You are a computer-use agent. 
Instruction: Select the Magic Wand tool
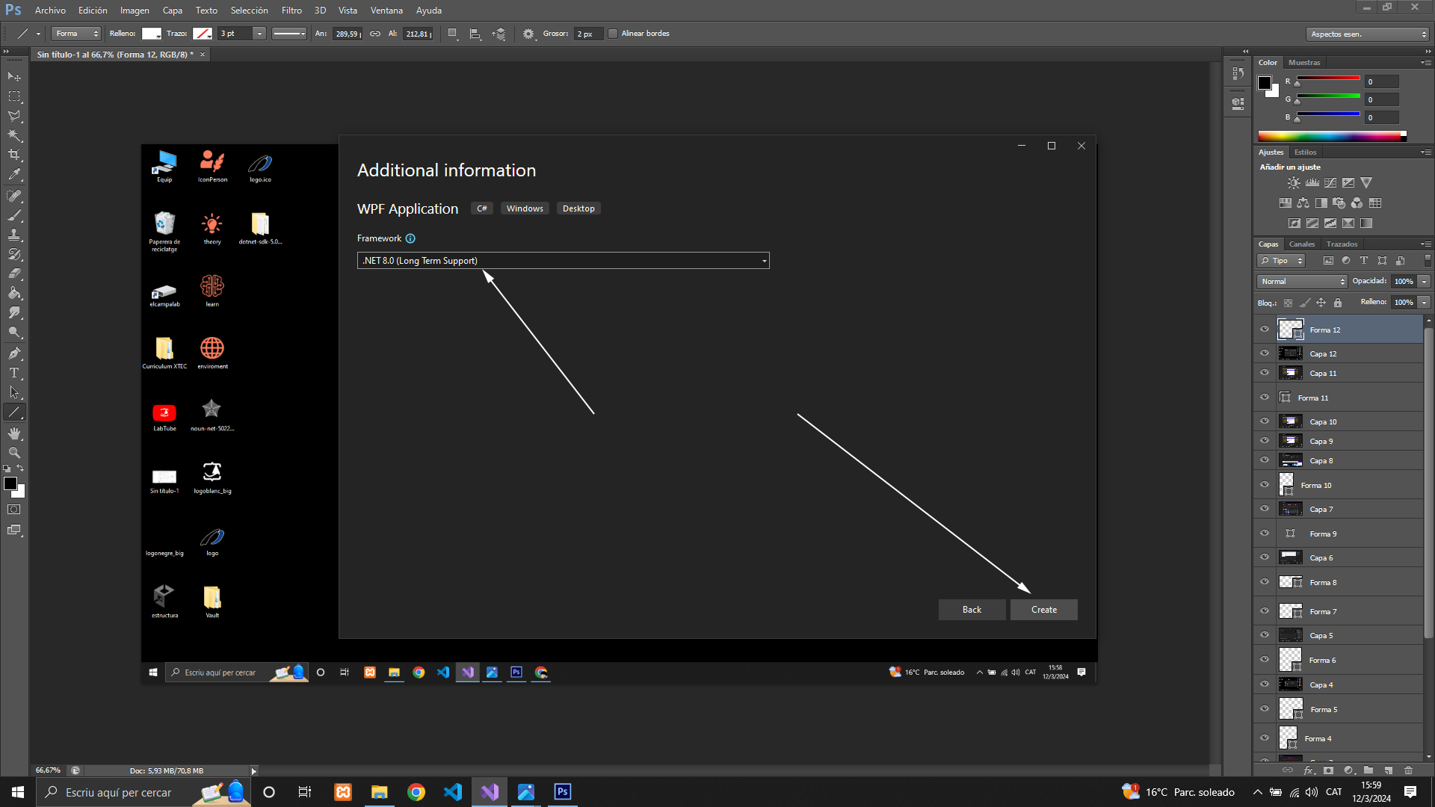14,135
